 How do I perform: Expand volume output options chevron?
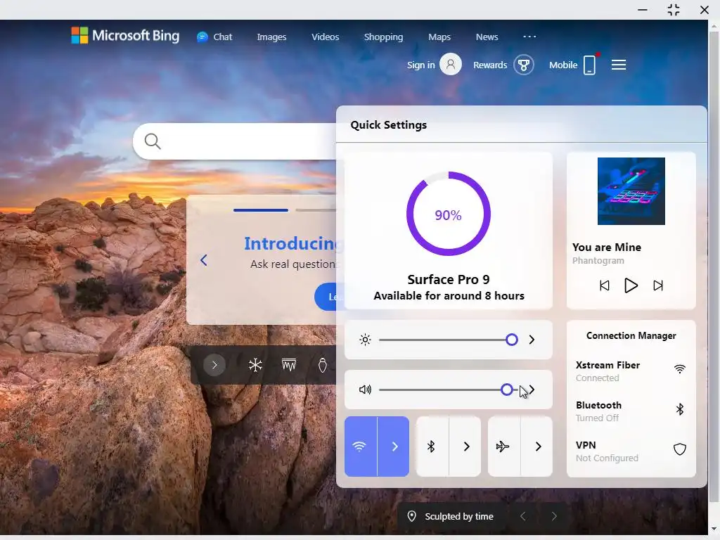click(532, 390)
